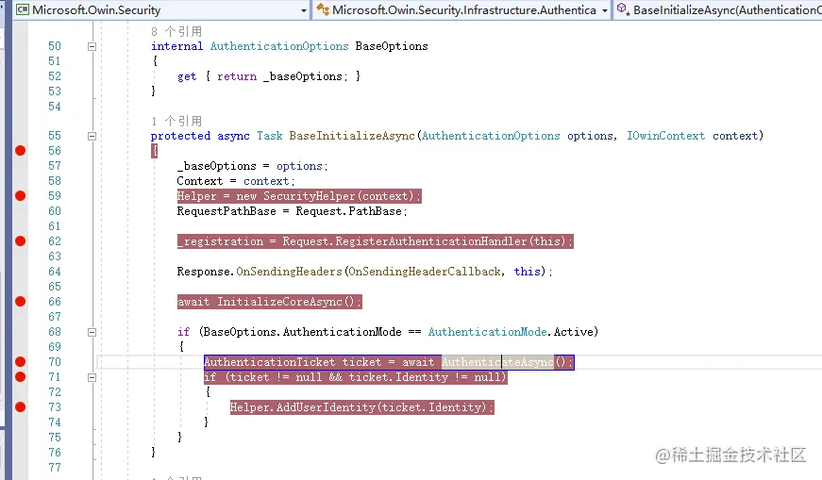Click RegisterAuthenticationHandler on line 62
This screenshot has width=822, height=480.
[x=431, y=241]
